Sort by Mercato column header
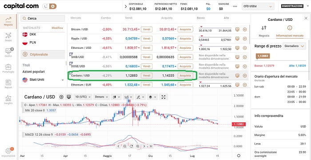The height and width of the screenshot is (160, 311). (x=76, y=18)
